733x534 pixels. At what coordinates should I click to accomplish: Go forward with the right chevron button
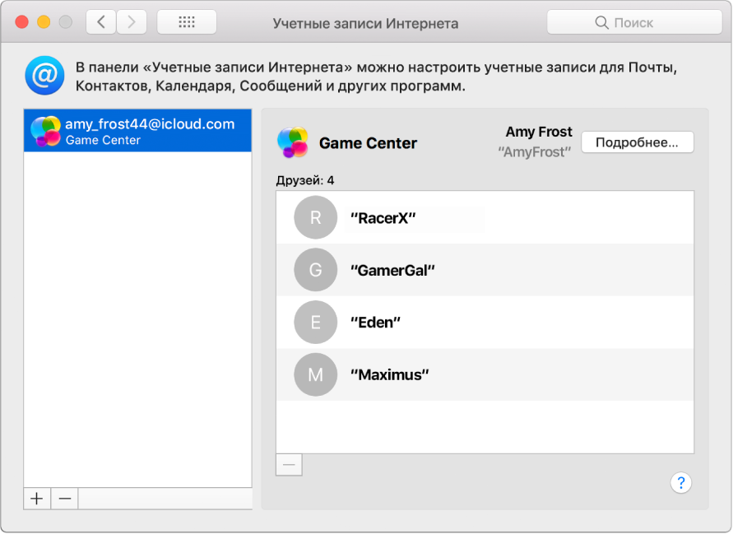click(x=132, y=22)
